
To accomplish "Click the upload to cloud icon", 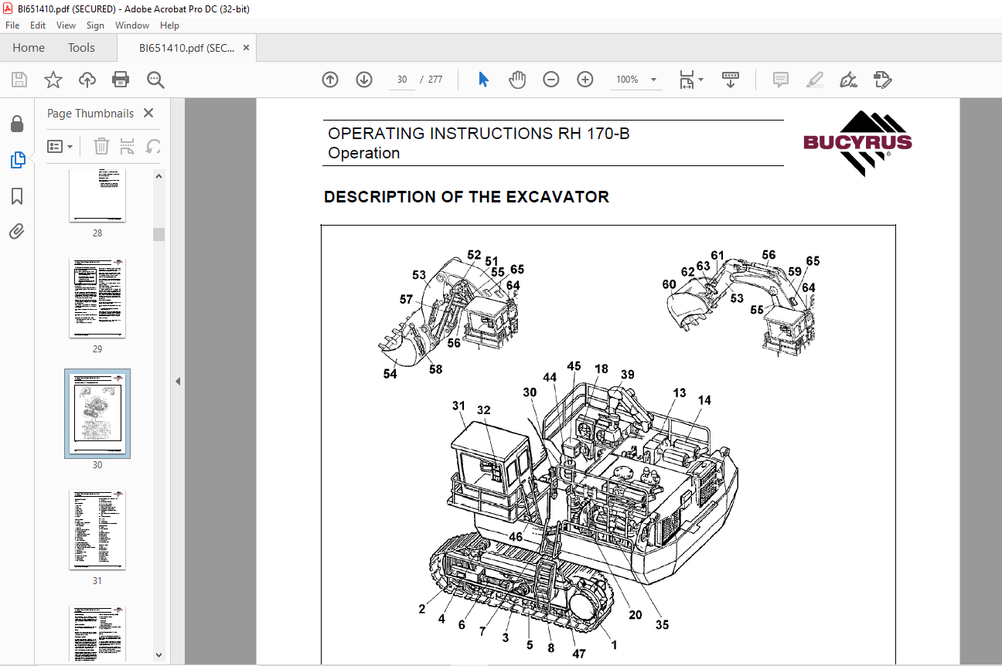I will 87,80.
